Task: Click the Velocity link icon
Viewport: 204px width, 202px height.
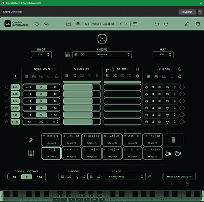Action: click(x=82, y=76)
